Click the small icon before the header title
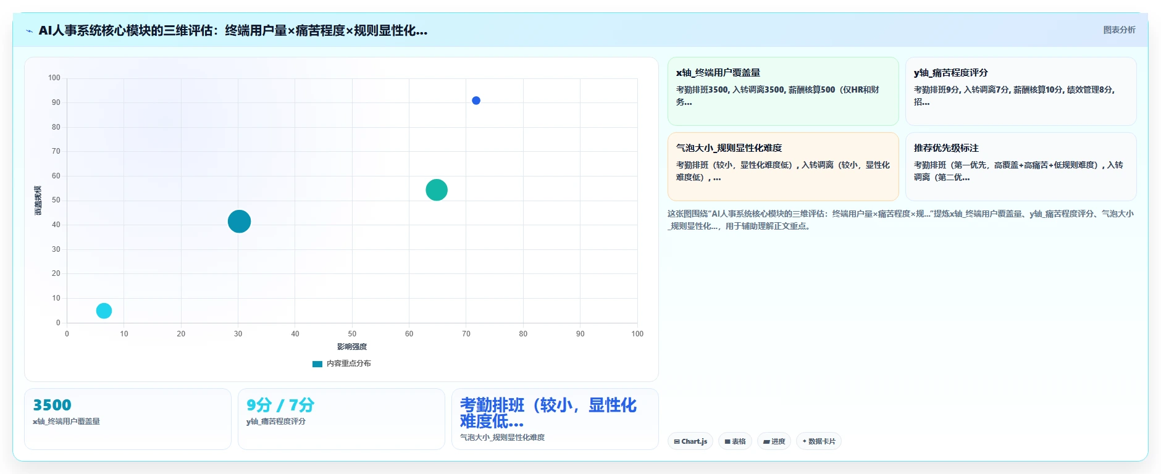Viewport: 1161px width, 474px height. pos(29,31)
